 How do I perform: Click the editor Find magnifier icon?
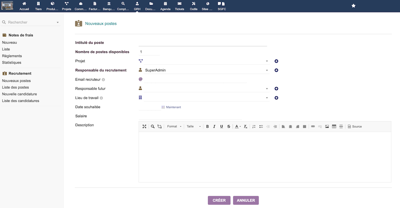(153, 126)
